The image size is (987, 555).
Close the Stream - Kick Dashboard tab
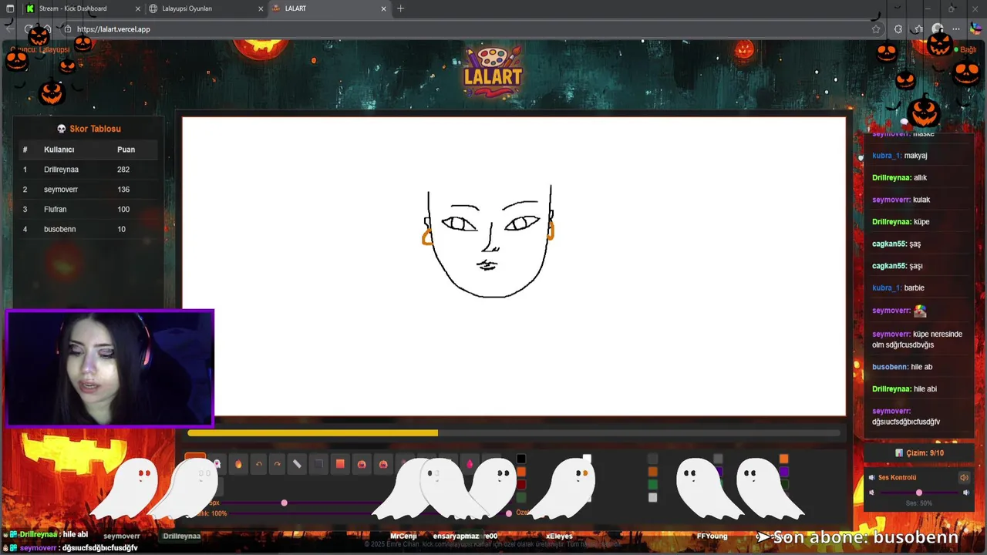pos(138,8)
